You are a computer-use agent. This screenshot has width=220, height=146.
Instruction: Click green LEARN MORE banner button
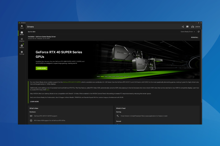click(x=41, y=68)
